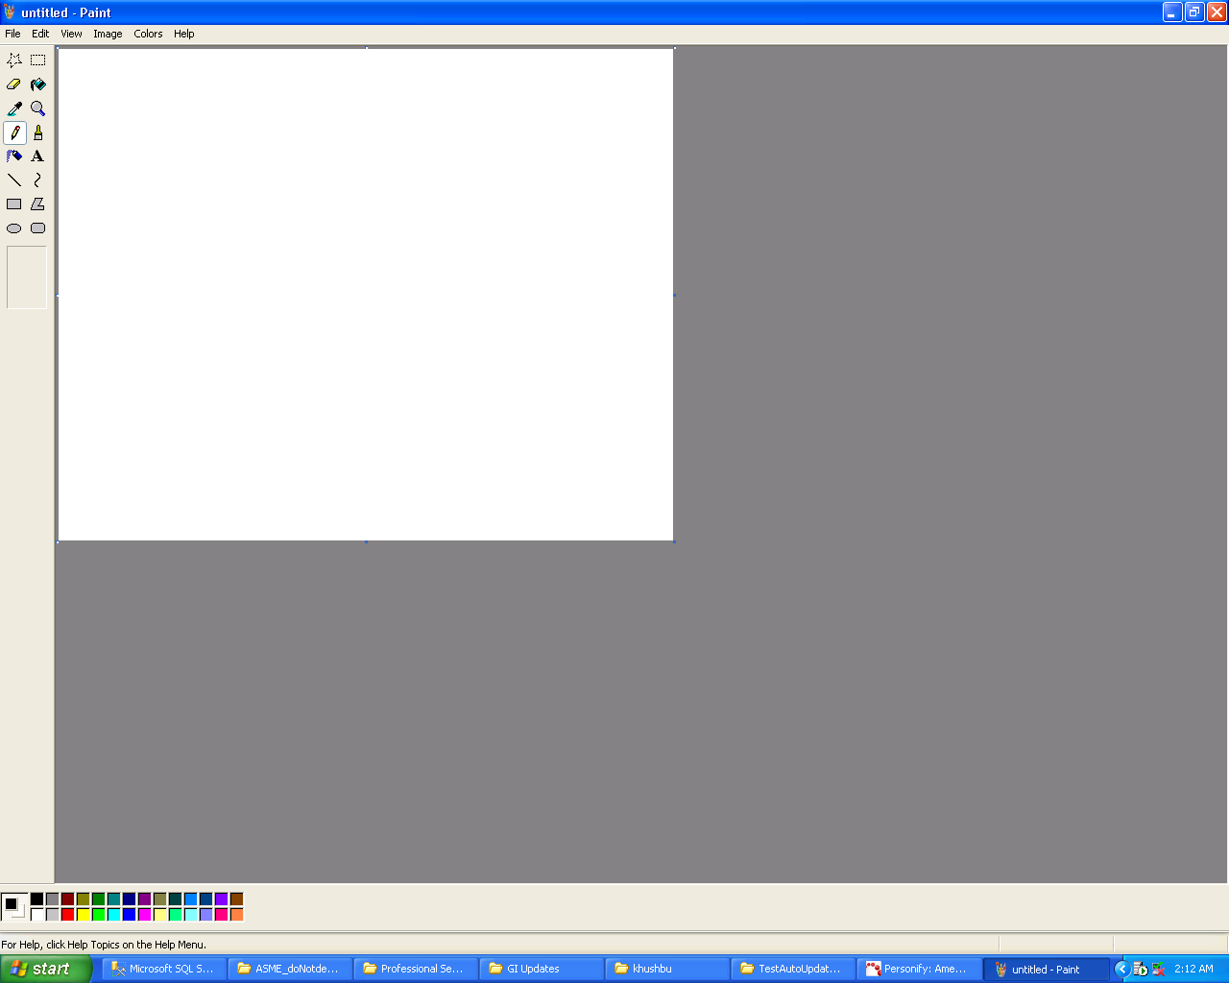
Task: Activate the Fill With Color bucket
Action: [x=38, y=84]
